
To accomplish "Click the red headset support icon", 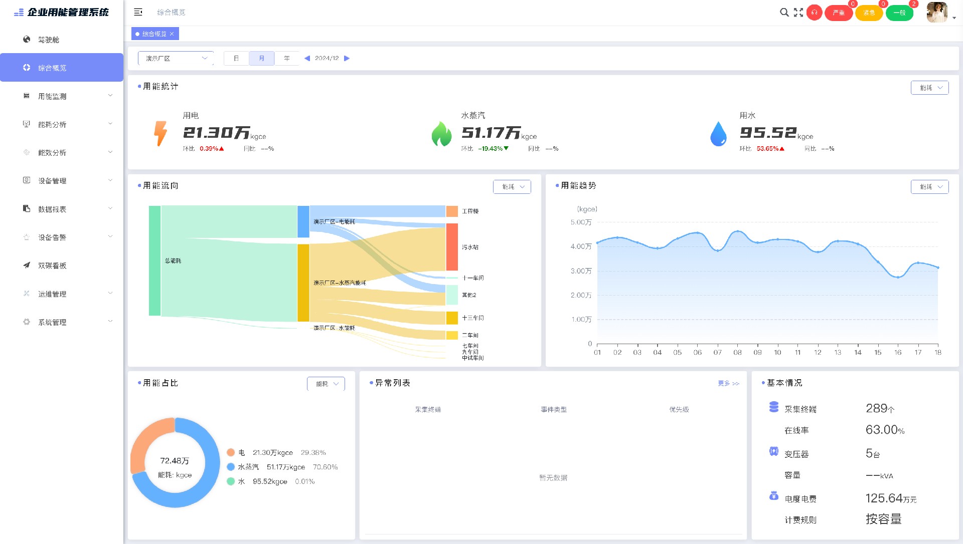I will tap(814, 13).
